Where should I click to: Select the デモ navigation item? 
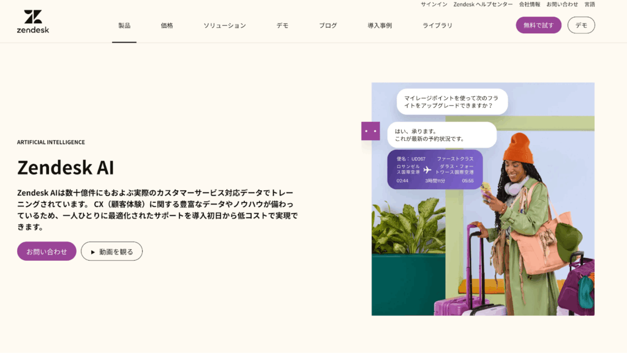[282, 26]
